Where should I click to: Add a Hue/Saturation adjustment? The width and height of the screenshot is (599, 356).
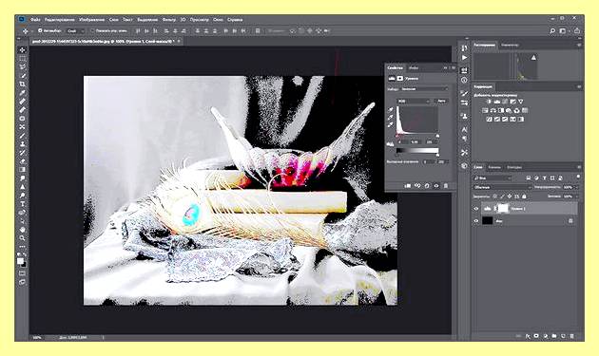coord(485,110)
